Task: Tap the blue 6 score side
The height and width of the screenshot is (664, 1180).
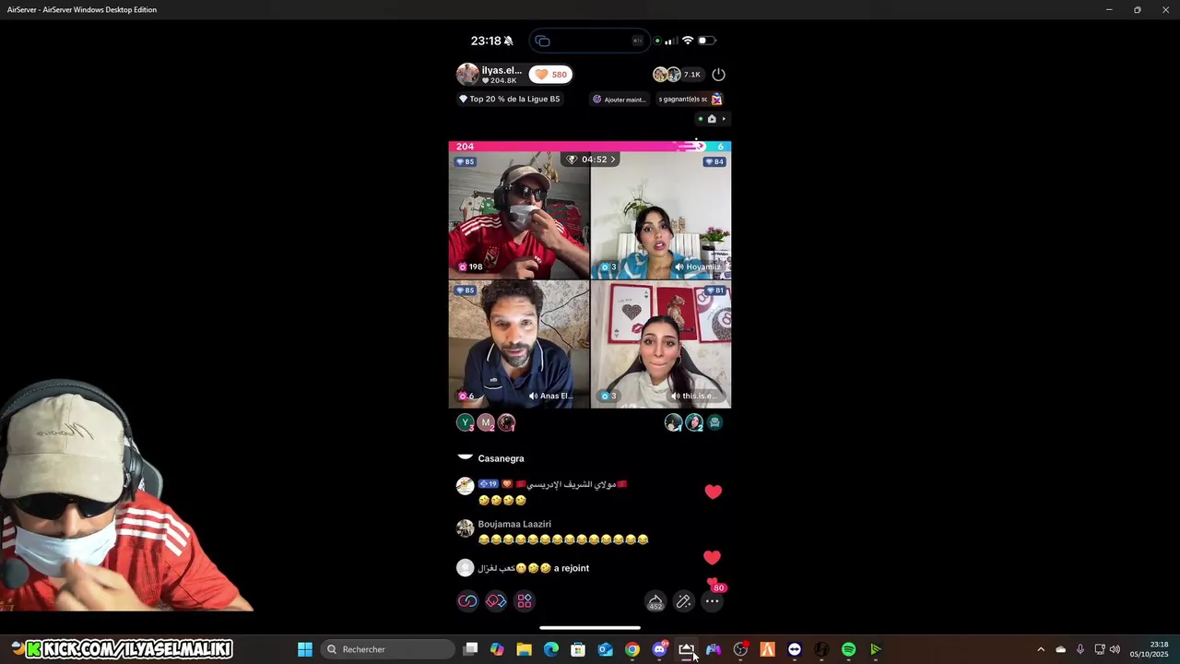Action: click(718, 146)
